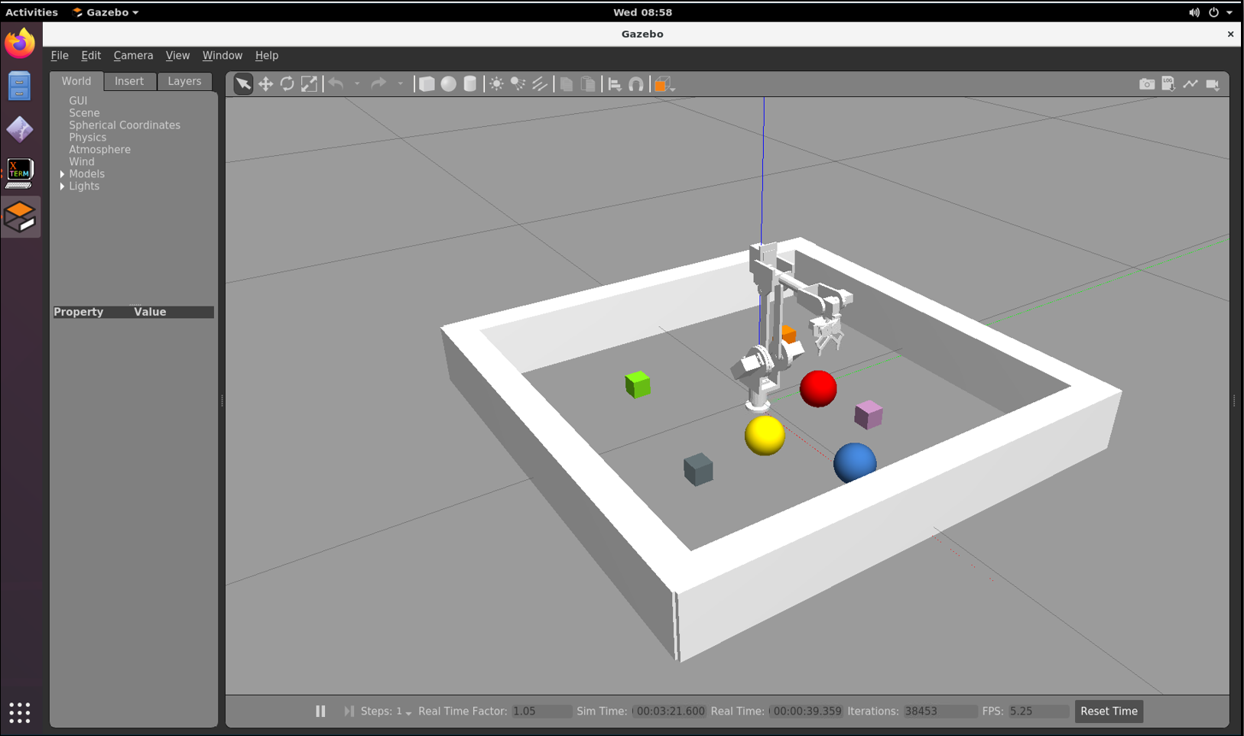Open the Camera menu
Image resolution: width=1244 pixels, height=736 pixels.
133,55
